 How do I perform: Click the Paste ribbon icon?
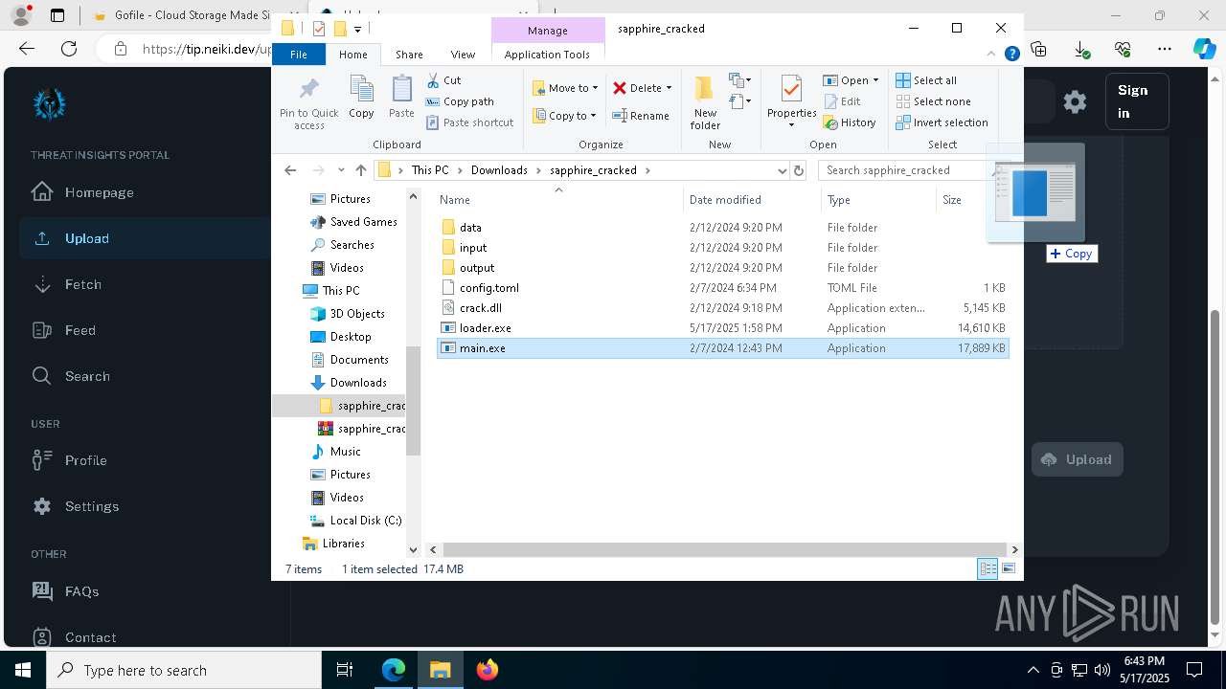(401, 98)
